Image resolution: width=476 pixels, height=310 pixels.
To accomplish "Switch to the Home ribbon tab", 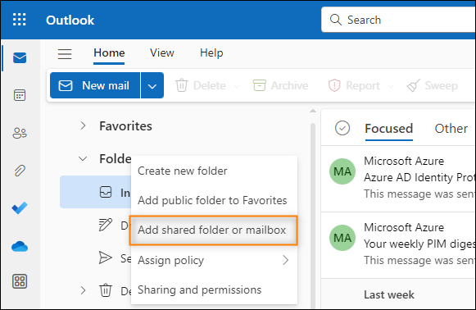I will click(109, 53).
